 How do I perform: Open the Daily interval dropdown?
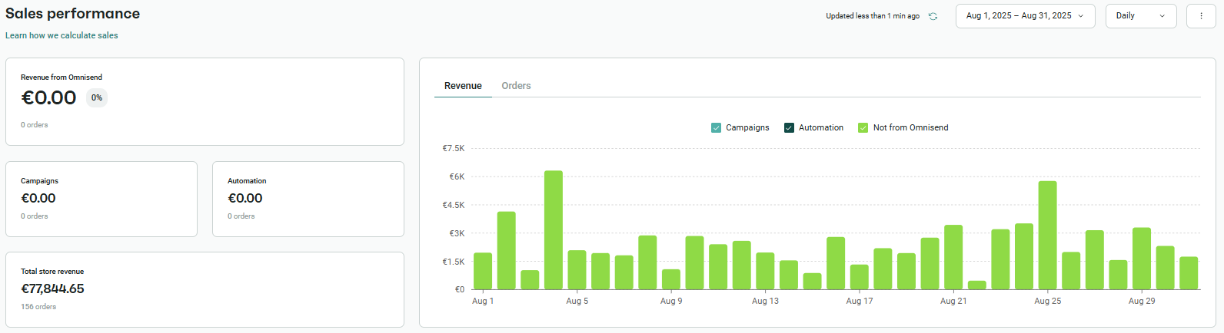pyautogui.click(x=1141, y=16)
